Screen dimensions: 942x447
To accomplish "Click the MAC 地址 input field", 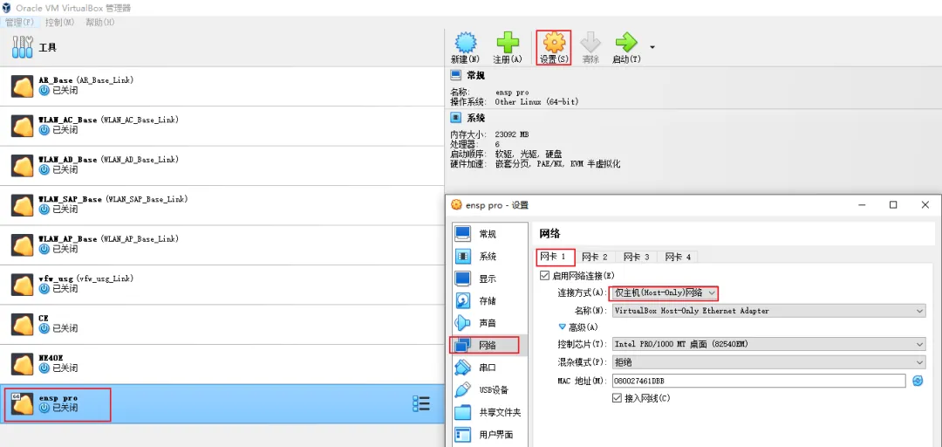I will click(758, 381).
